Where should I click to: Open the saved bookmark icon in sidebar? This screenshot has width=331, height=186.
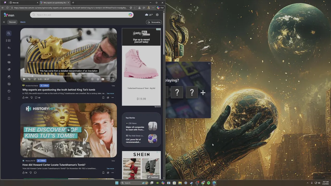coord(9,98)
